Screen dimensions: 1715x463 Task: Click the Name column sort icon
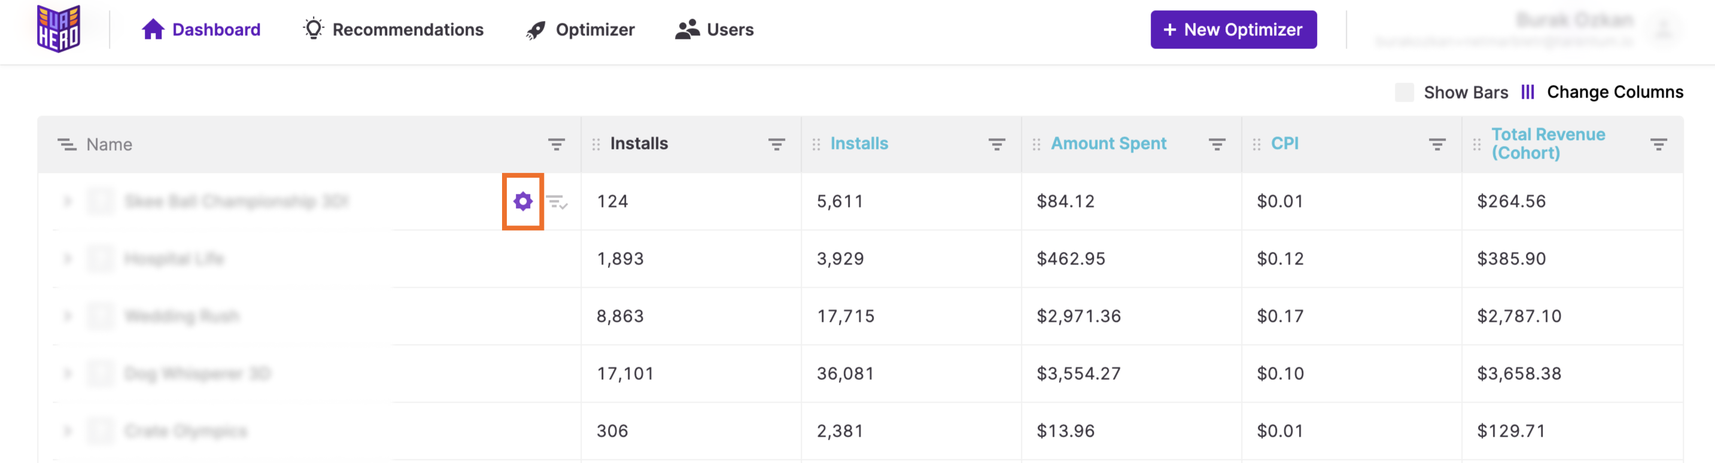click(66, 144)
